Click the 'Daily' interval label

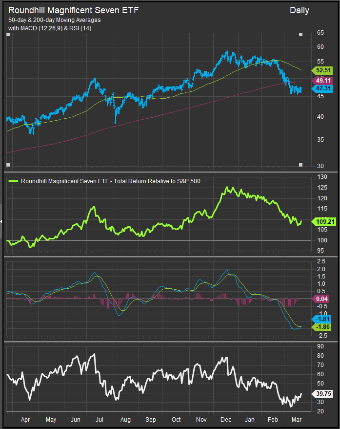[x=300, y=10]
